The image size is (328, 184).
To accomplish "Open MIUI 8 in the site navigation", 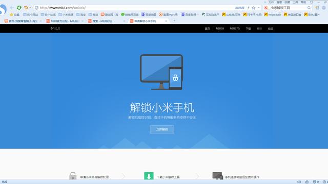I will point(220,29).
